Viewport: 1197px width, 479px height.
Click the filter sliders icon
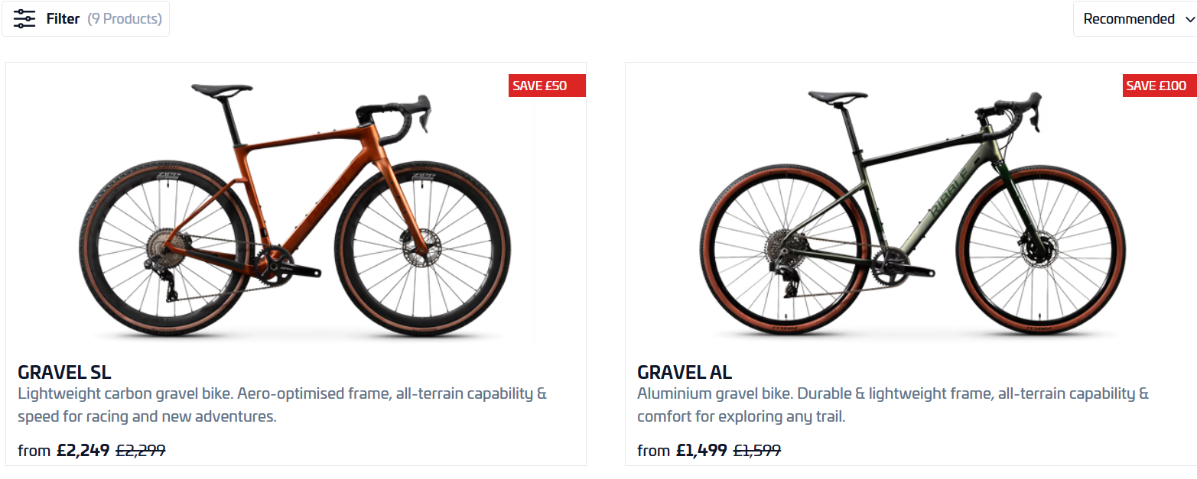24,19
